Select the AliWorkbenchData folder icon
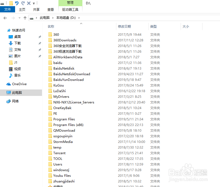Image resolution: width=220 pixels, height=187 pixels. point(50,57)
